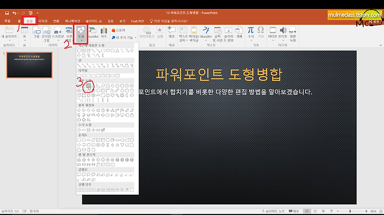This screenshot has width=384, height=215.
Task: Insert a new slide (새 슬라이드)
Action: click(x=9, y=34)
